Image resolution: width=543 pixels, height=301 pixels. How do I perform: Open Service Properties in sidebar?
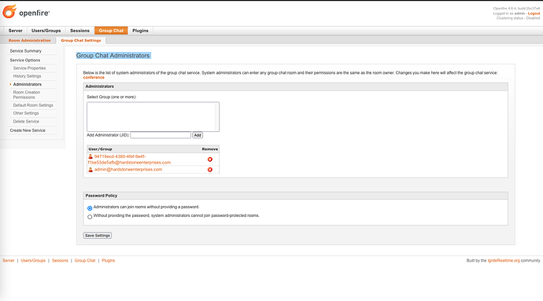[29, 68]
